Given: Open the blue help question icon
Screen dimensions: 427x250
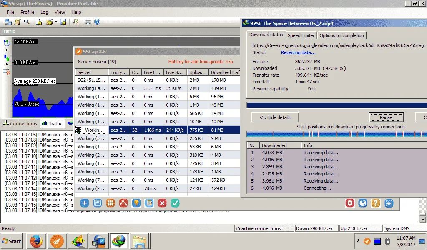Looking at the screenshot, I should 97,22.
